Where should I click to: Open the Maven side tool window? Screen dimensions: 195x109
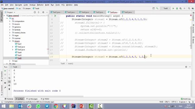point(193,40)
